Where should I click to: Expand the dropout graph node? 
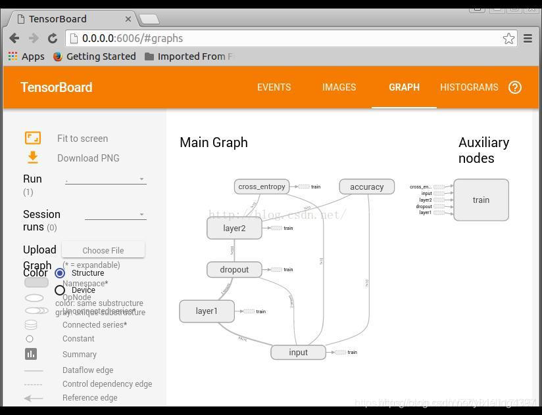click(234, 269)
